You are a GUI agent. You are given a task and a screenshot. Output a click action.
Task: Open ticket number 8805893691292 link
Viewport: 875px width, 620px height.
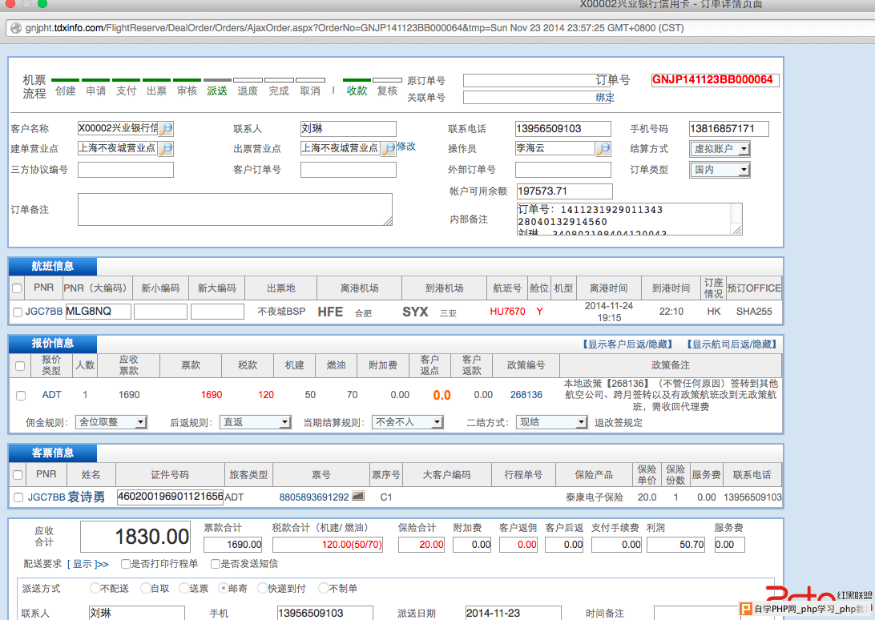pos(313,497)
